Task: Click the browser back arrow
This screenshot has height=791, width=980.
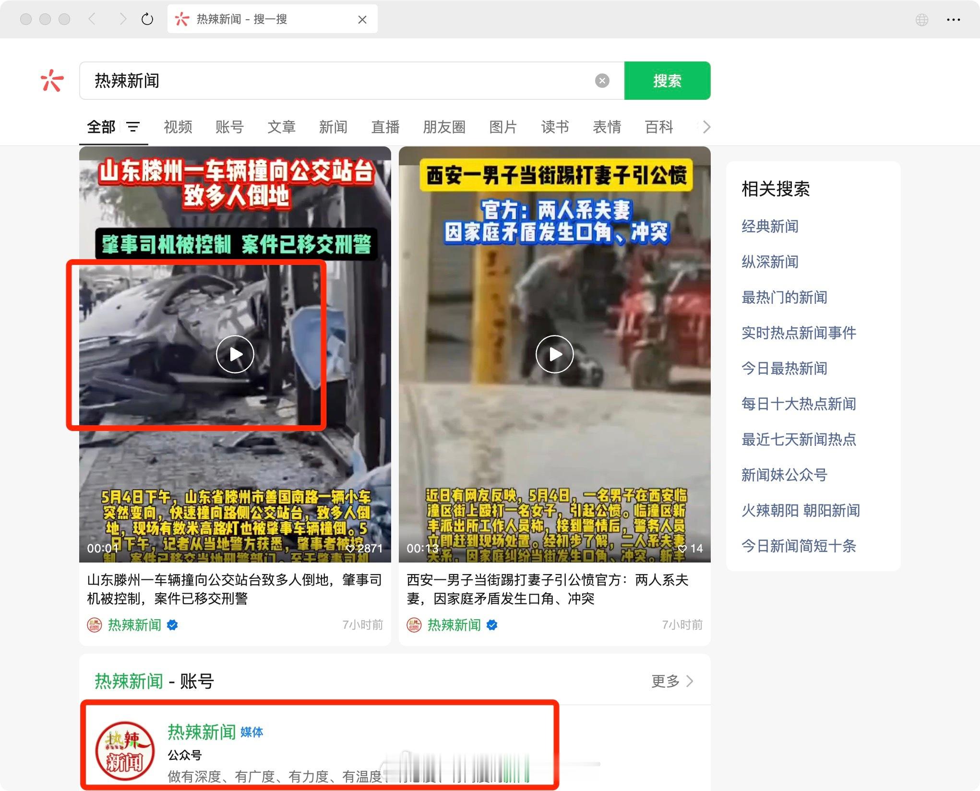Action: coord(92,19)
